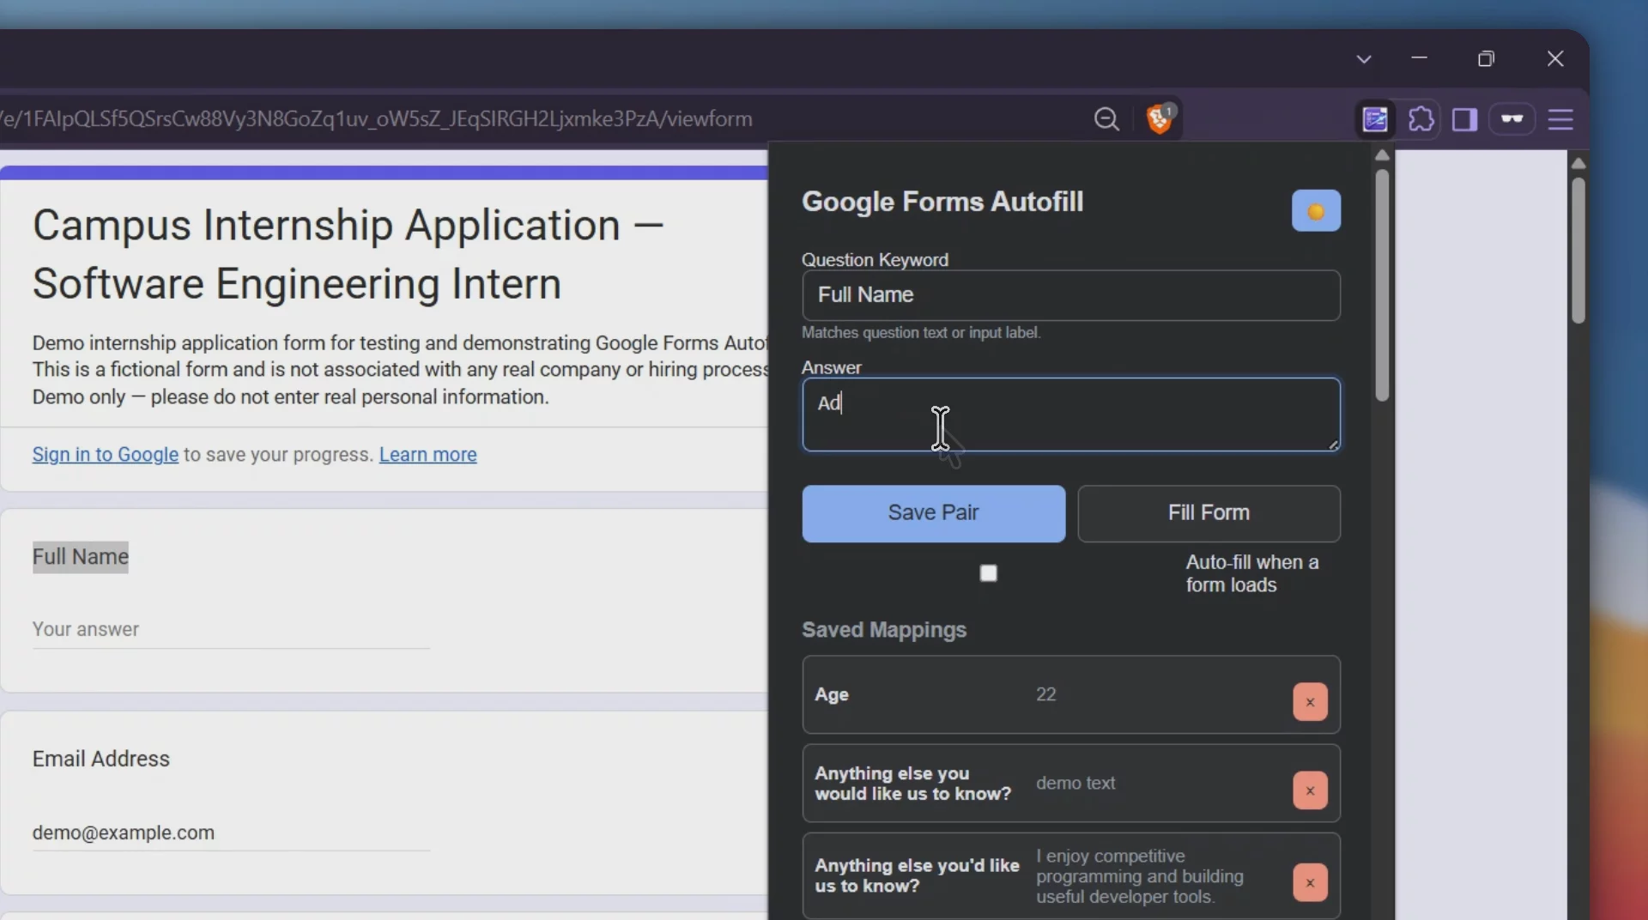
Task: Select the highlighted 'Full Name' question label
Action: (x=81, y=557)
